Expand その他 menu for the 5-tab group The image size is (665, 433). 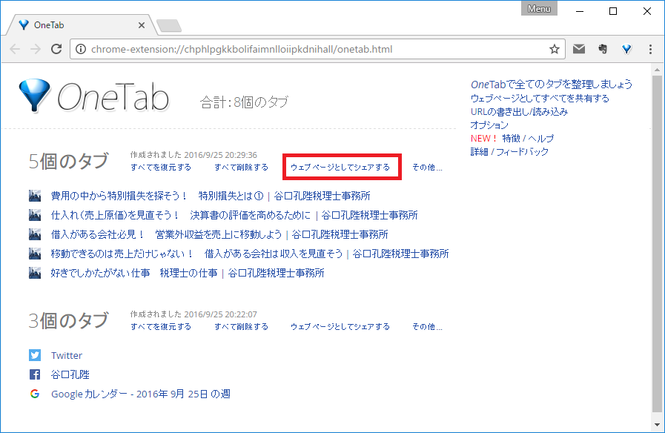click(427, 168)
